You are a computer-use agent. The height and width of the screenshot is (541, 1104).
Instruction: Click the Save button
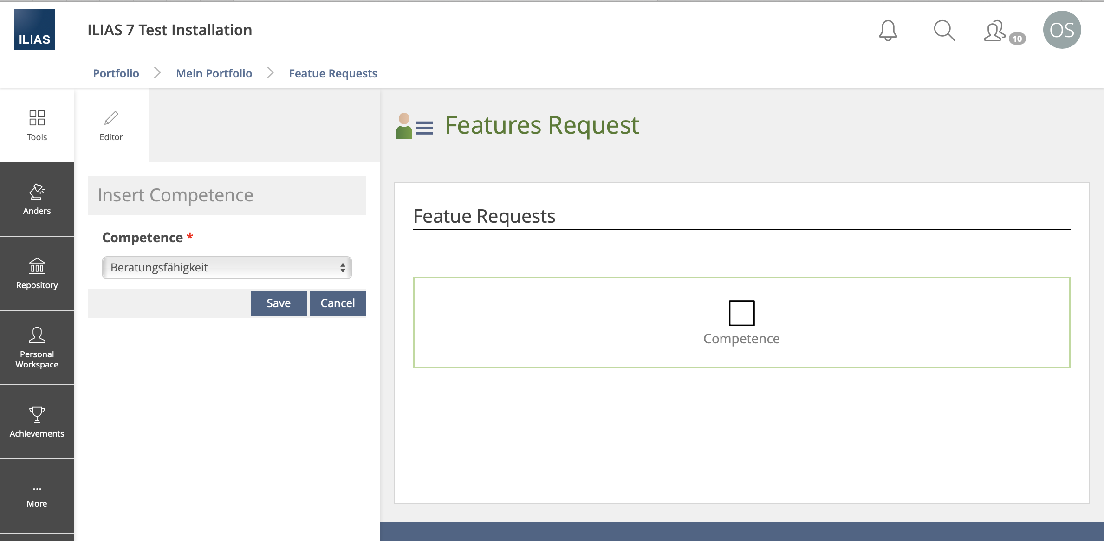pyautogui.click(x=279, y=303)
